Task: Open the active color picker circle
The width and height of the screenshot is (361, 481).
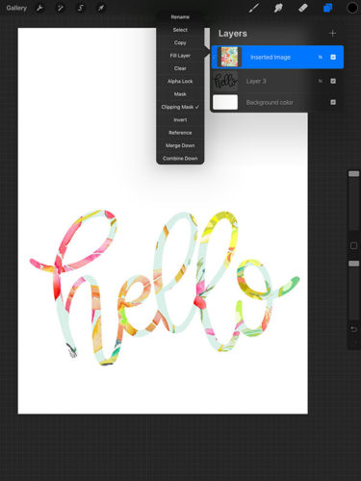Action: tap(352, 8)
